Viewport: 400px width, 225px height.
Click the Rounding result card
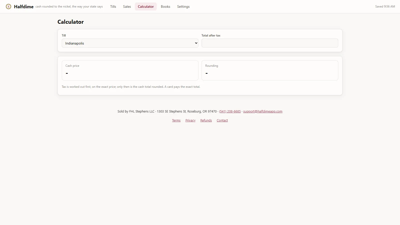coord(270,70)
